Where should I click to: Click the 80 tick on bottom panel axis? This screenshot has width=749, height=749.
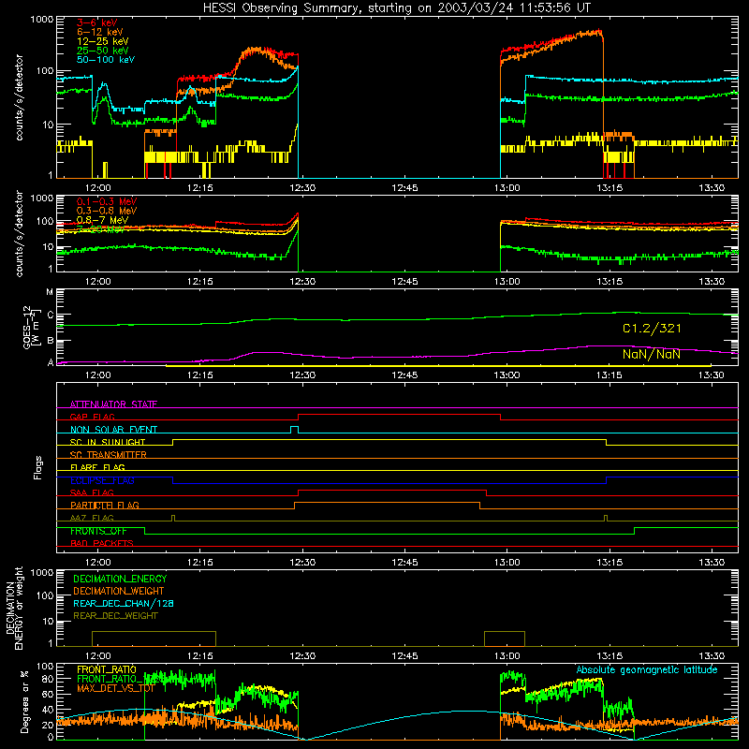pyautogui.click(x=48, y=679)
